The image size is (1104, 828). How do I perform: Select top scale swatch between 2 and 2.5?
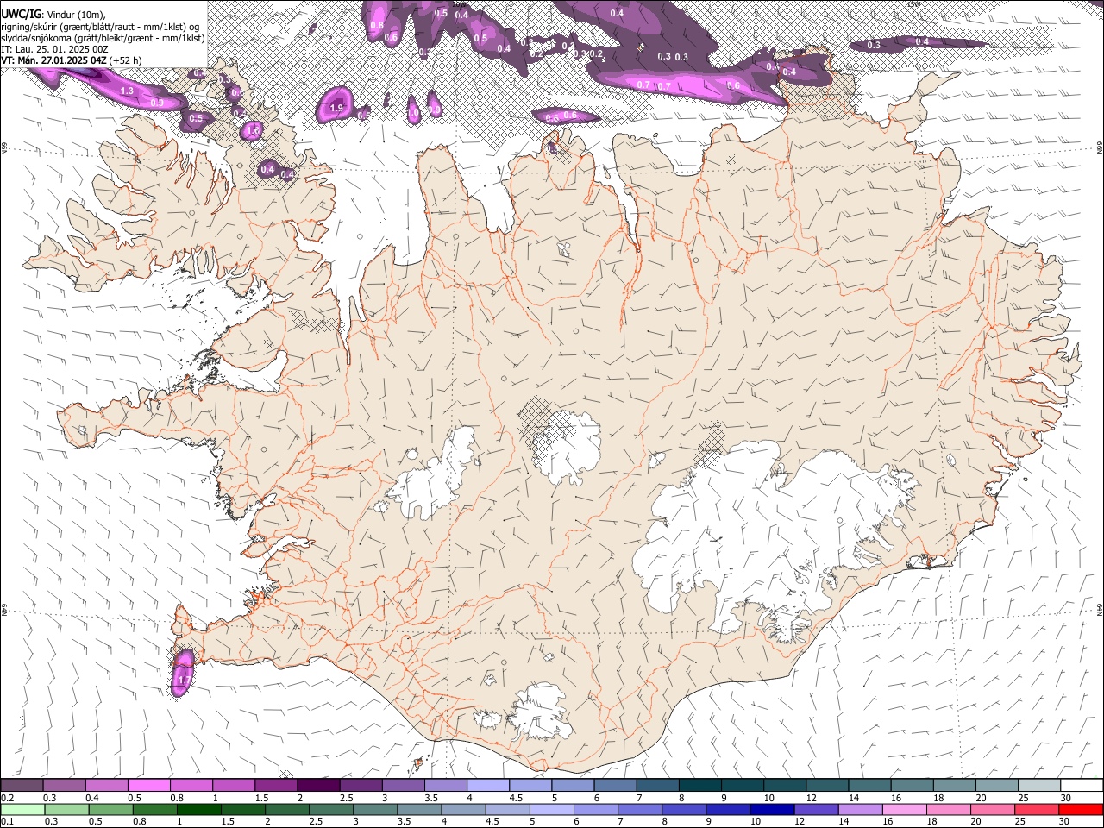[318, 785]
